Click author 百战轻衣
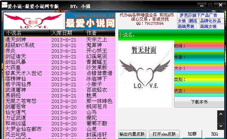Screen dimensions: 227x139 [x=97, y=90]
